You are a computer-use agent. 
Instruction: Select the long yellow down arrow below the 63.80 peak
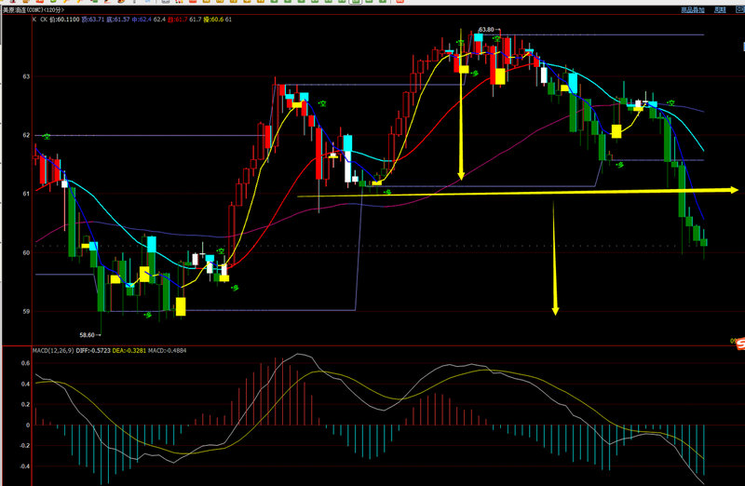click(x=460, y=112)
